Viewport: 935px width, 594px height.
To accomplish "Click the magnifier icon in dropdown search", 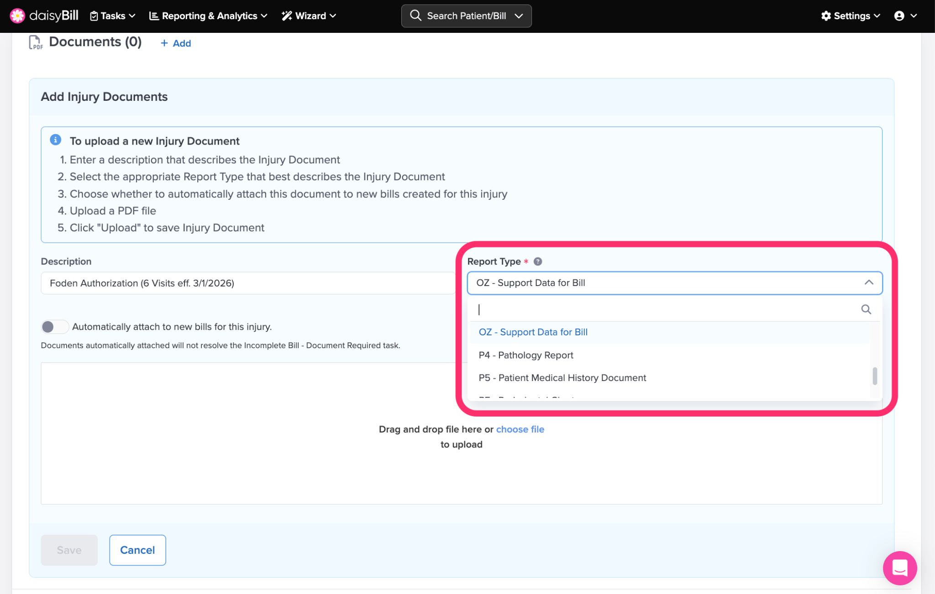I will (x=866, y=309).
